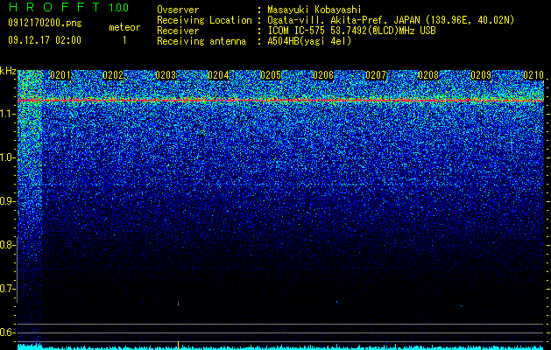Click the 0201 time marker
Screen dimensions: 551x350
pyautogui.click(x=60, y=75)
